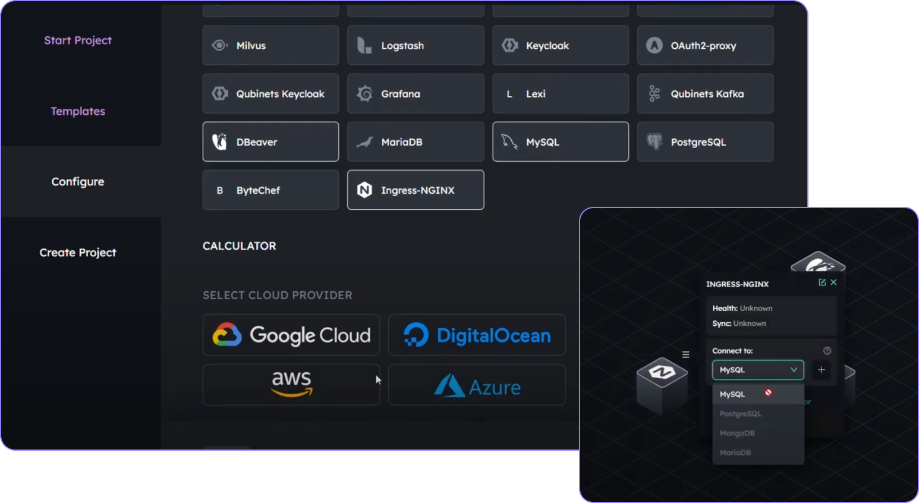
Task: Choose the Grafana tile
Action: pyautogui.click(x=416, y=93)
